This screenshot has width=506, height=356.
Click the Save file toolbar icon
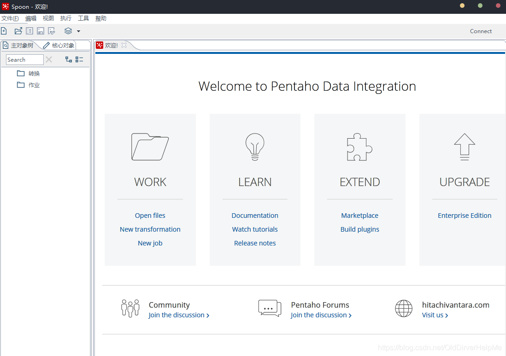click(41, 31)
